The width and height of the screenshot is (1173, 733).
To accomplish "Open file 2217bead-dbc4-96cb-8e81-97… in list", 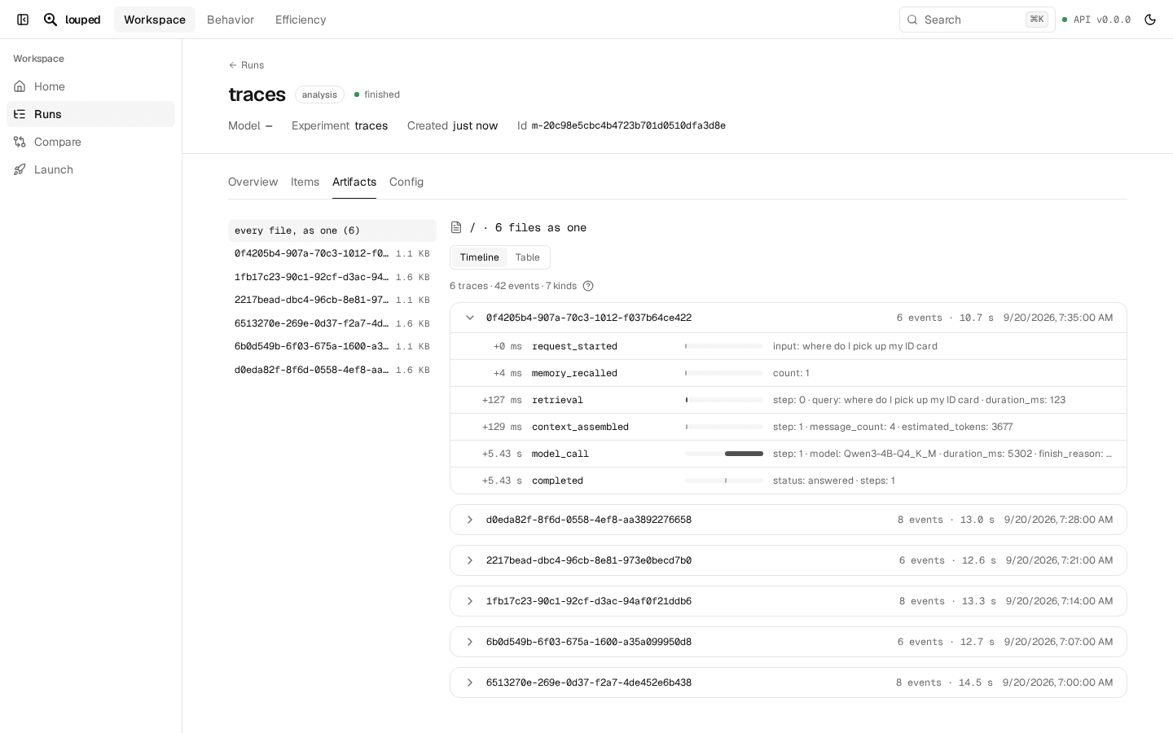I will 332,300.
